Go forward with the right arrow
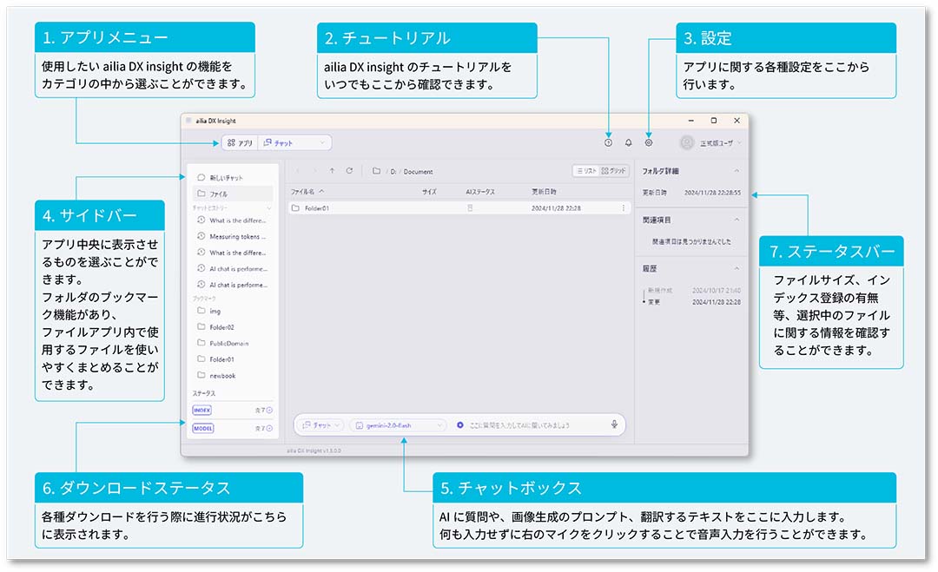 click(x=314, y=171)
